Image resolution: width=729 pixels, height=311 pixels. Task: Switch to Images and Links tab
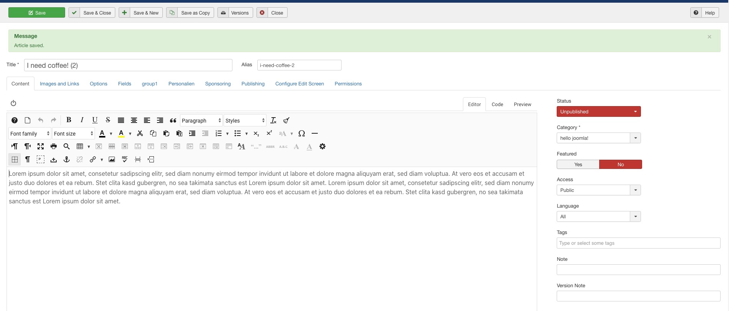coord(59,83)
